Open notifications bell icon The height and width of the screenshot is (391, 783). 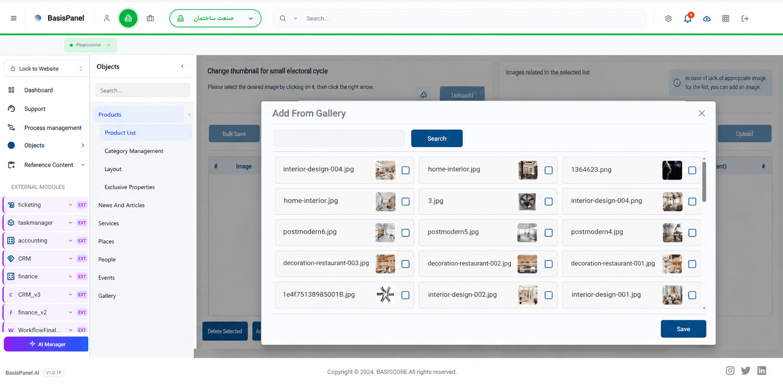[x=688, y=19]
